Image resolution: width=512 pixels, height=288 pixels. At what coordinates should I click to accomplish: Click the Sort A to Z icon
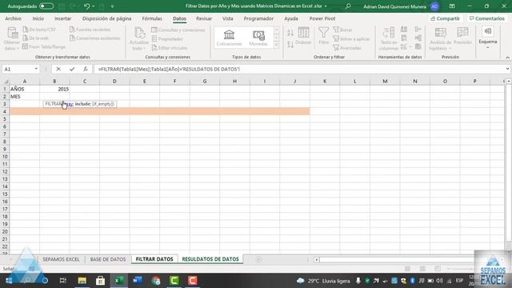[290, 32]
